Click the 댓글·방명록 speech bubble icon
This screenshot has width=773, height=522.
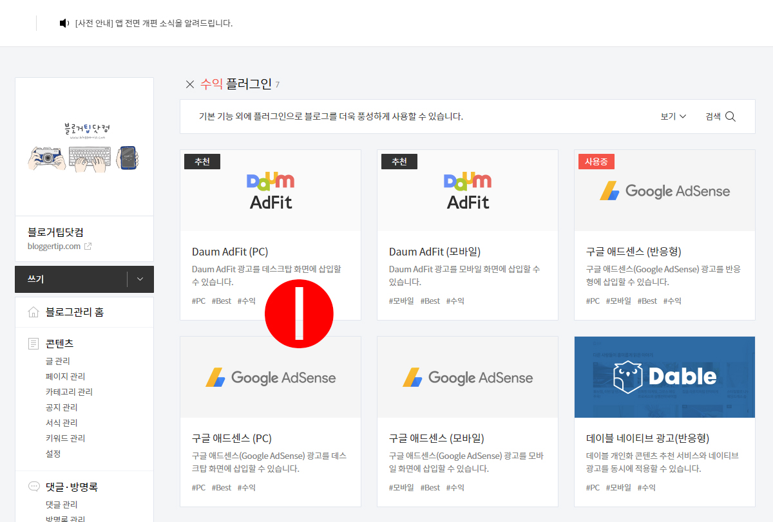tap(33, 487)
